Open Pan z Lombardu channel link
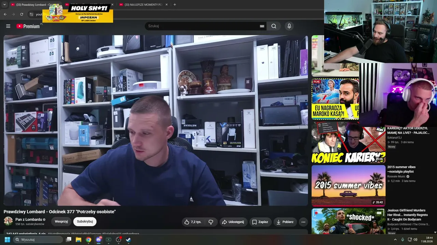 (x=29, y=219)
